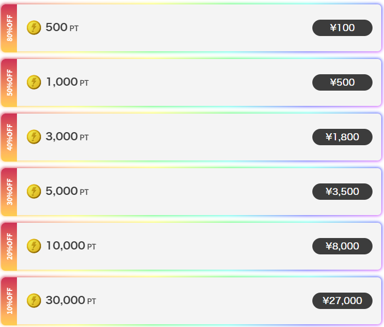Select the coin icon next to 3,000 PT

tap(34, 136)
